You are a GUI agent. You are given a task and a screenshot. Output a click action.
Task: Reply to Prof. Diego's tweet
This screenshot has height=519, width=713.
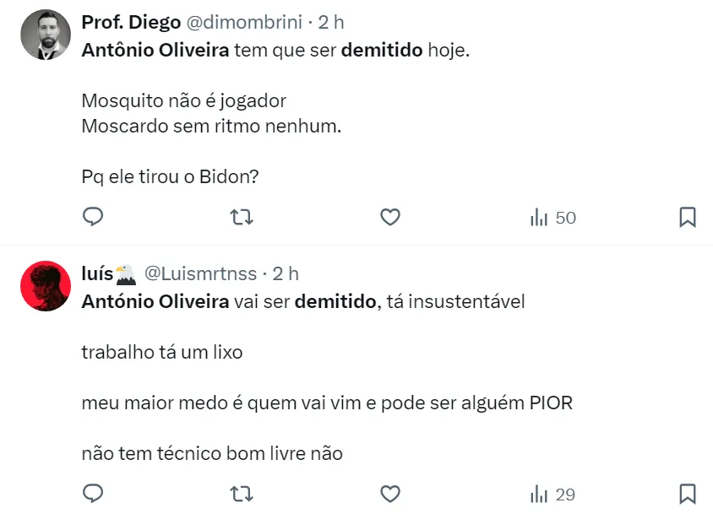[x=93, y=218]
